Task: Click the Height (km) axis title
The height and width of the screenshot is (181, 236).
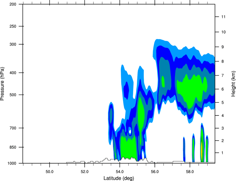Action: coord(233,84)
